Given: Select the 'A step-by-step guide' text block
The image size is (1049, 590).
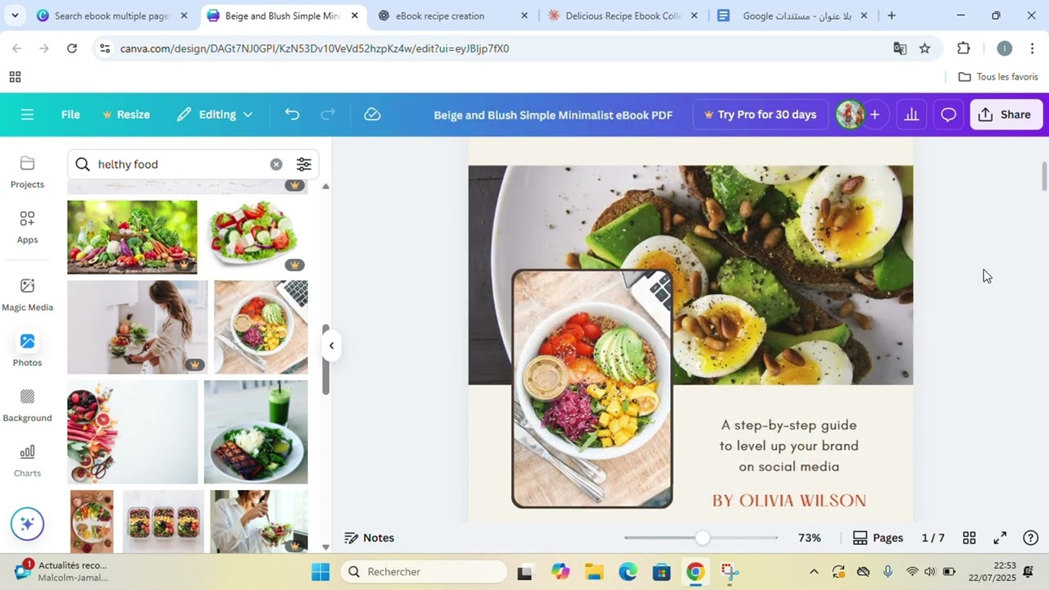Looking at the screenshot, I should point(788,446).
